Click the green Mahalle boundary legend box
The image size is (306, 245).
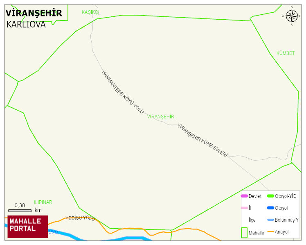[244, 233]
